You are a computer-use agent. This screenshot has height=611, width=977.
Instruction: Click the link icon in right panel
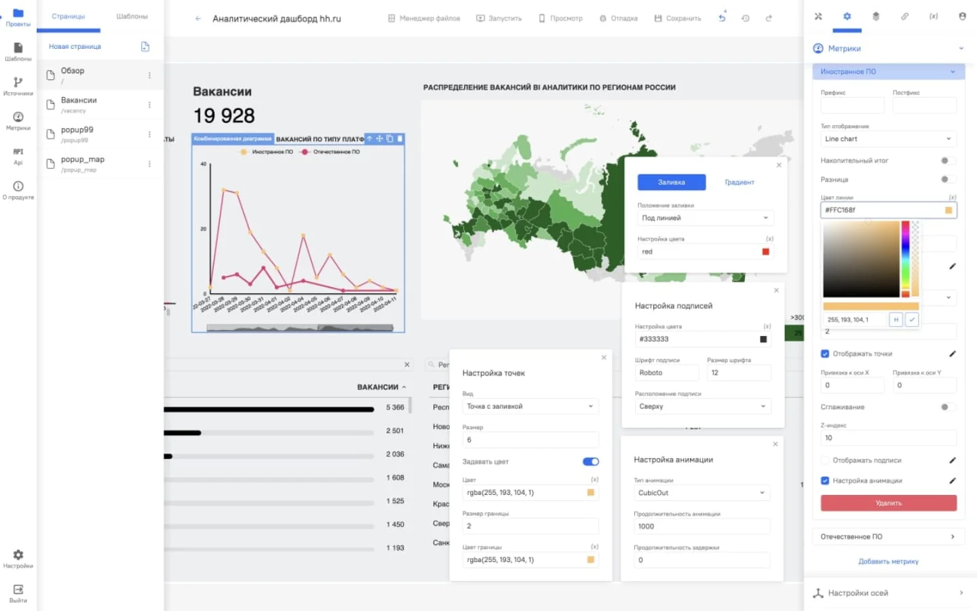click(x=904, y=16)
